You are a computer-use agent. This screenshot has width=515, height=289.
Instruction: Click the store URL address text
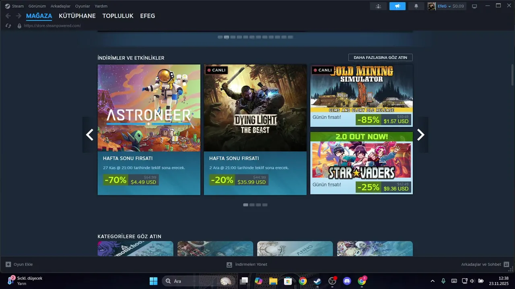point(52,26)
